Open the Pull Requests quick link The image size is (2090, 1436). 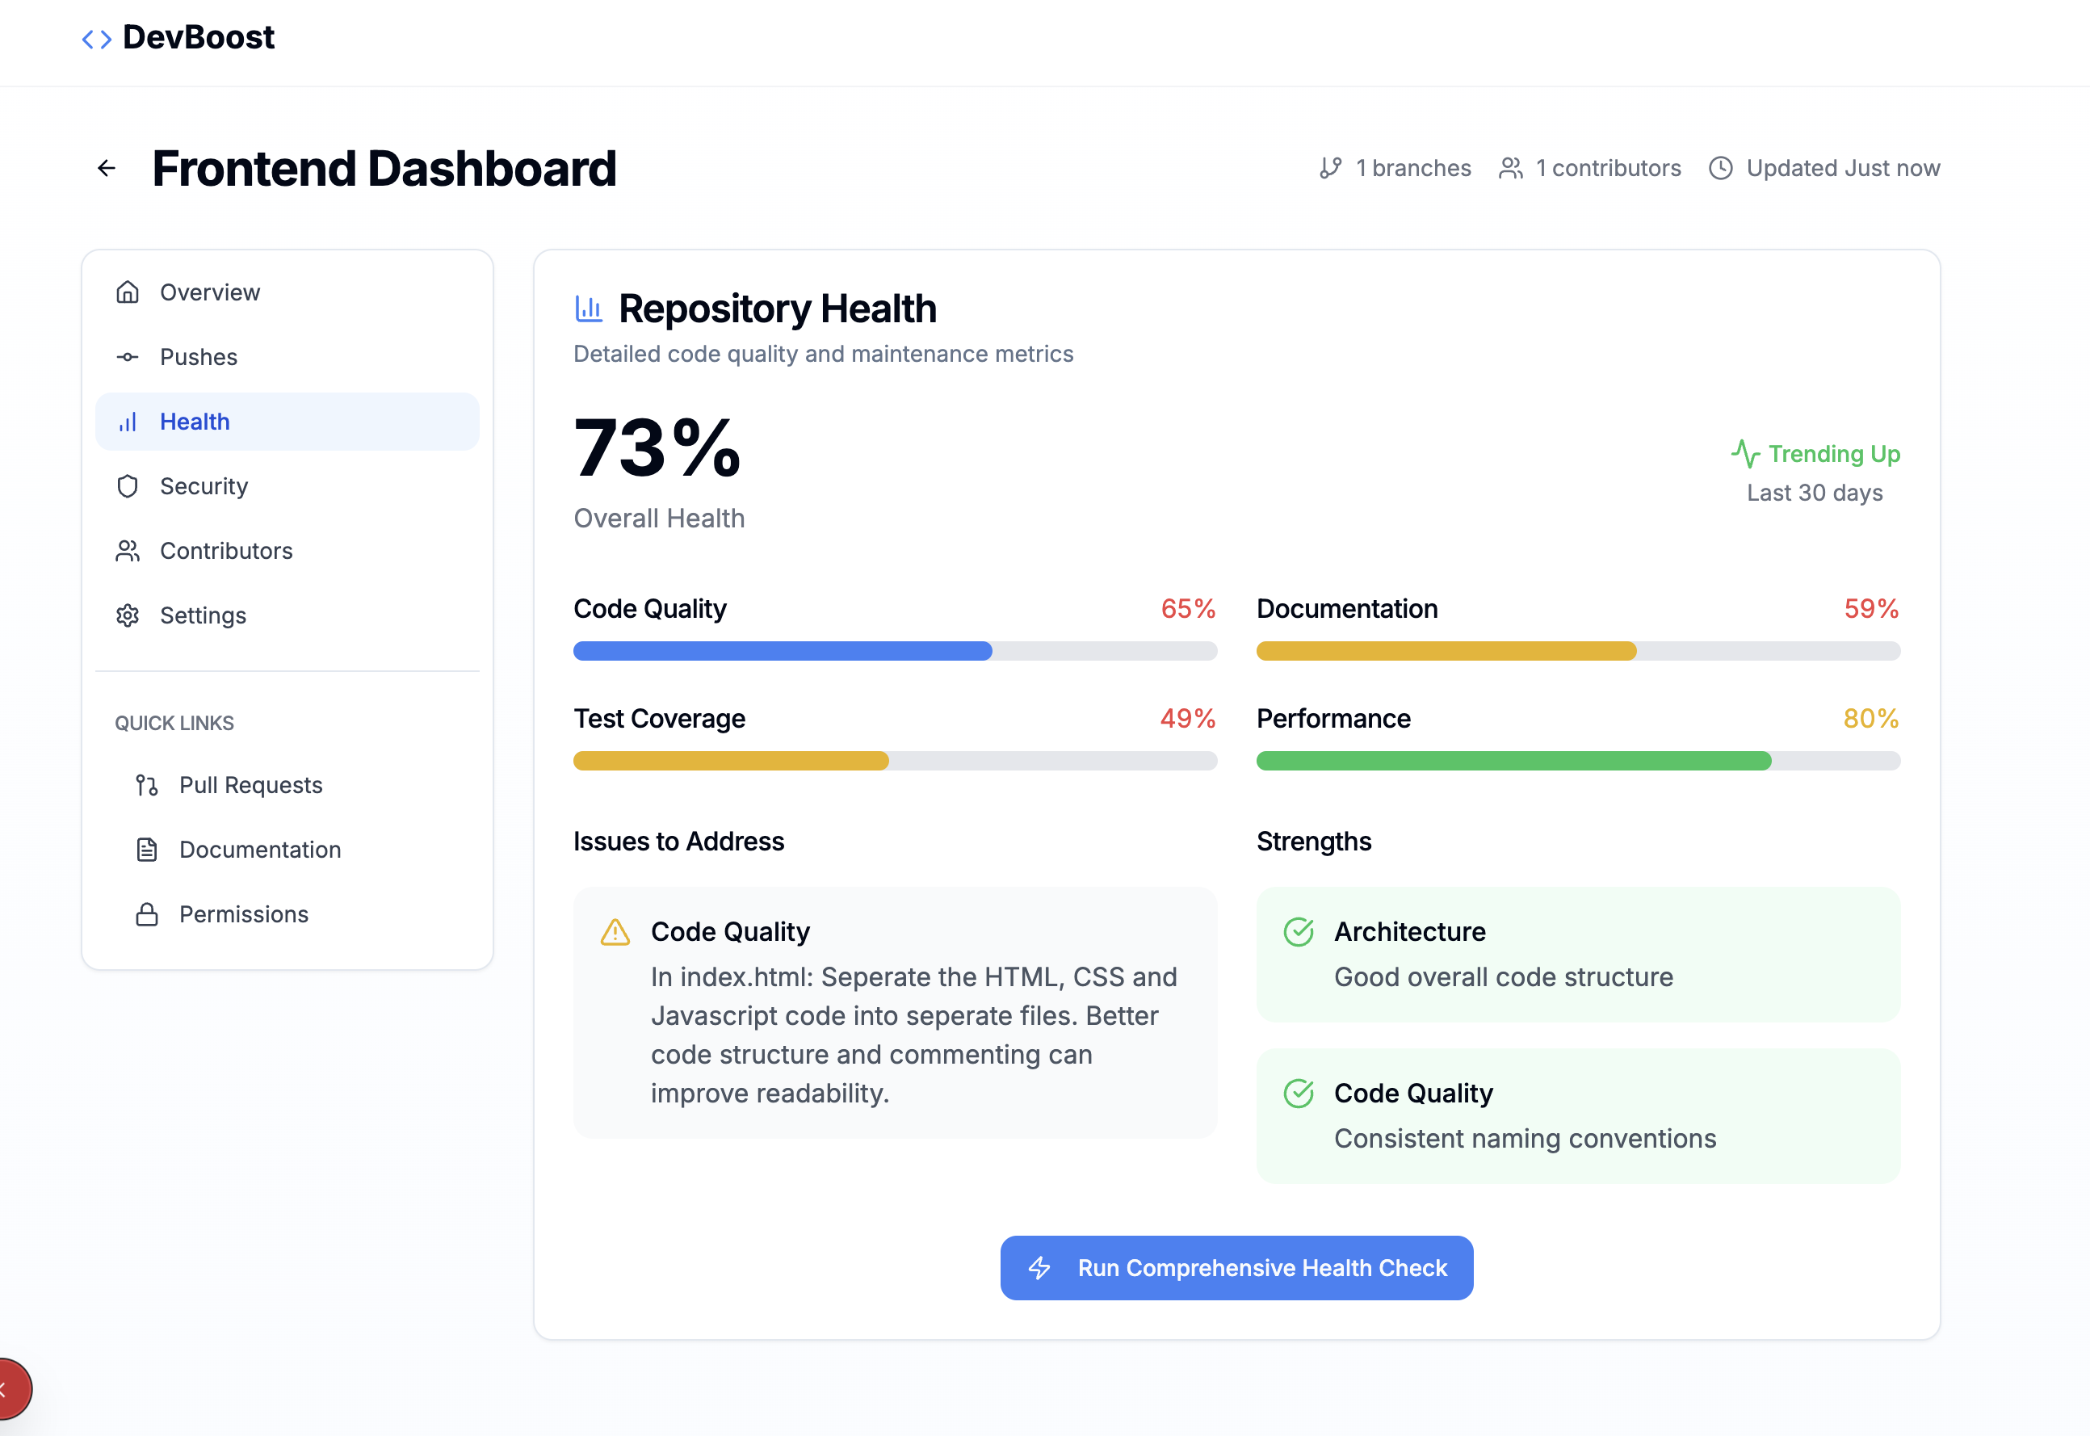pos(250,786)
